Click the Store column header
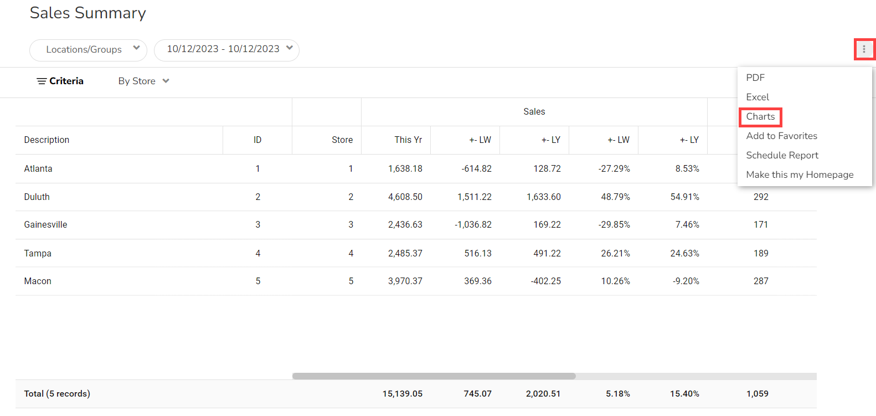 point(342,140)
